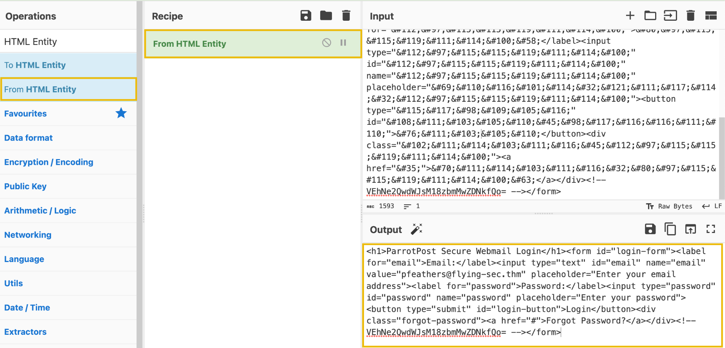Load a recipe using folder icon
Viewport: 725px width, 348px height.
pos(326,16)
